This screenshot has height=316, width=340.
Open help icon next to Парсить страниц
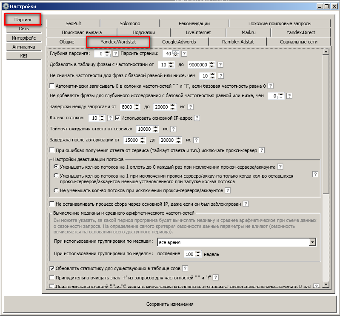[x=184, y=54]
